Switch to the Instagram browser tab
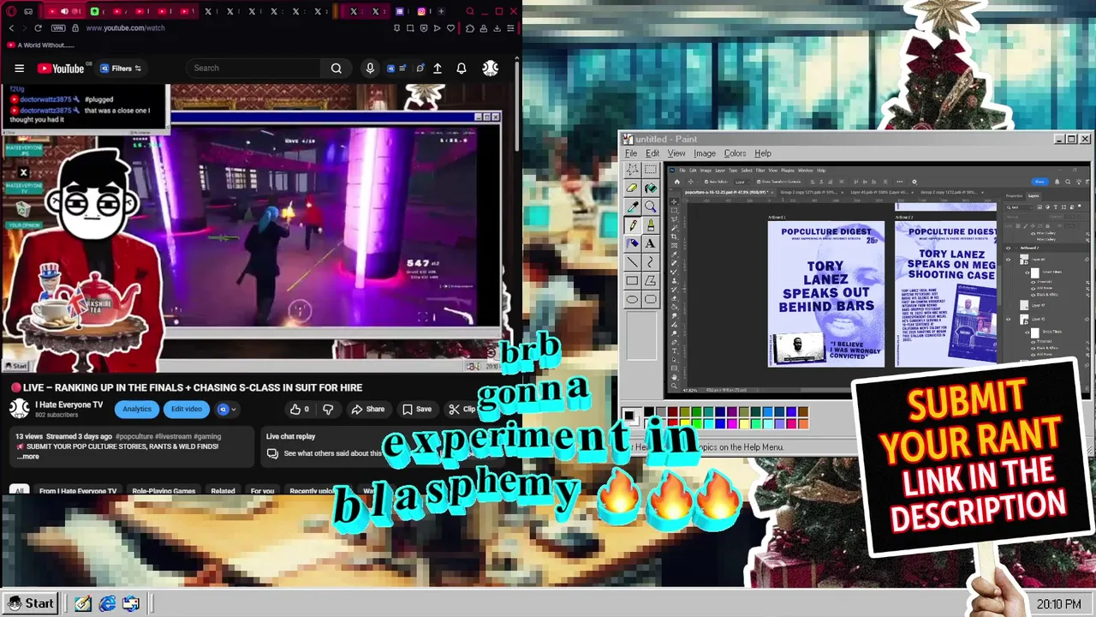Viewport: 1096px width, 617px height. (421, 11)
